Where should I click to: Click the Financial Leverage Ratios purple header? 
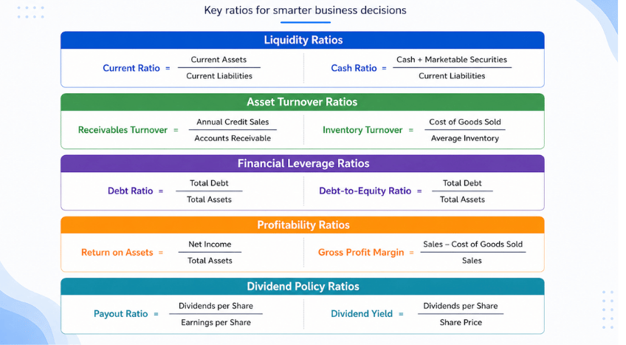[x=303, y=163]
